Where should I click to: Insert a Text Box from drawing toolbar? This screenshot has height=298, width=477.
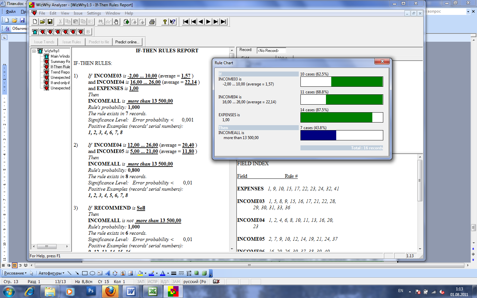coord(100,273)
